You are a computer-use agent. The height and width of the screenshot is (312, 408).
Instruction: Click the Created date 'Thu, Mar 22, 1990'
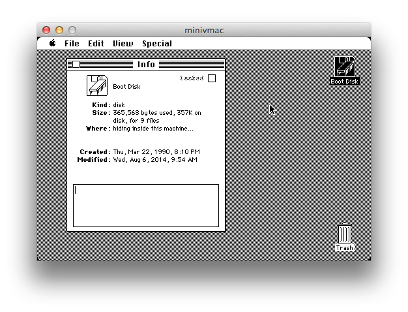pos(141,152)
